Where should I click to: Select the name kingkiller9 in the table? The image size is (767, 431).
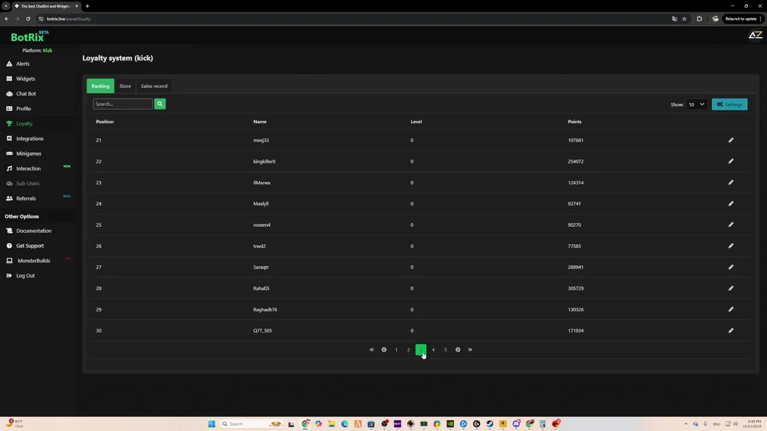[264, 161]
